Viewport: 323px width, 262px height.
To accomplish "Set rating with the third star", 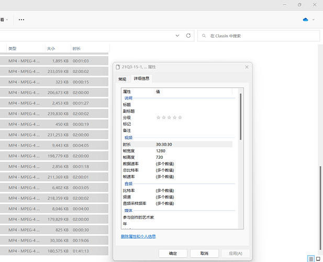I will (169, 117).
